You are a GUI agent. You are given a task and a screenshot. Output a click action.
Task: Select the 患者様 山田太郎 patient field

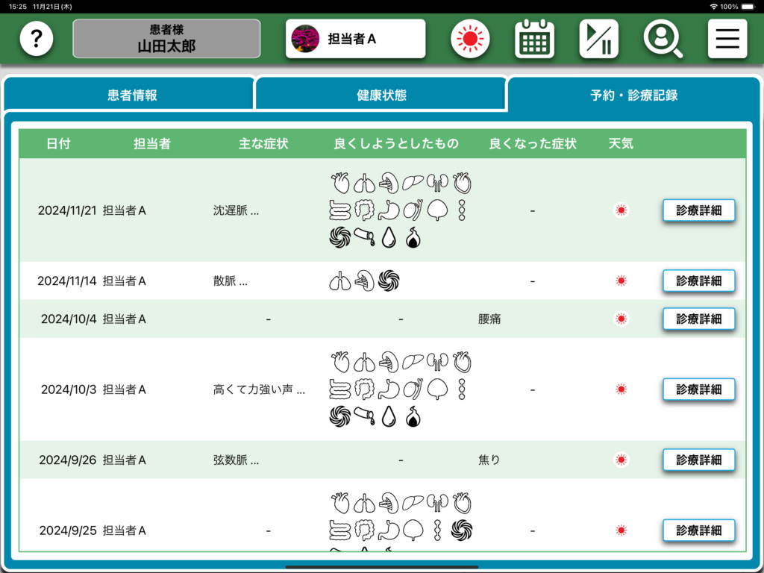point(166,39)
